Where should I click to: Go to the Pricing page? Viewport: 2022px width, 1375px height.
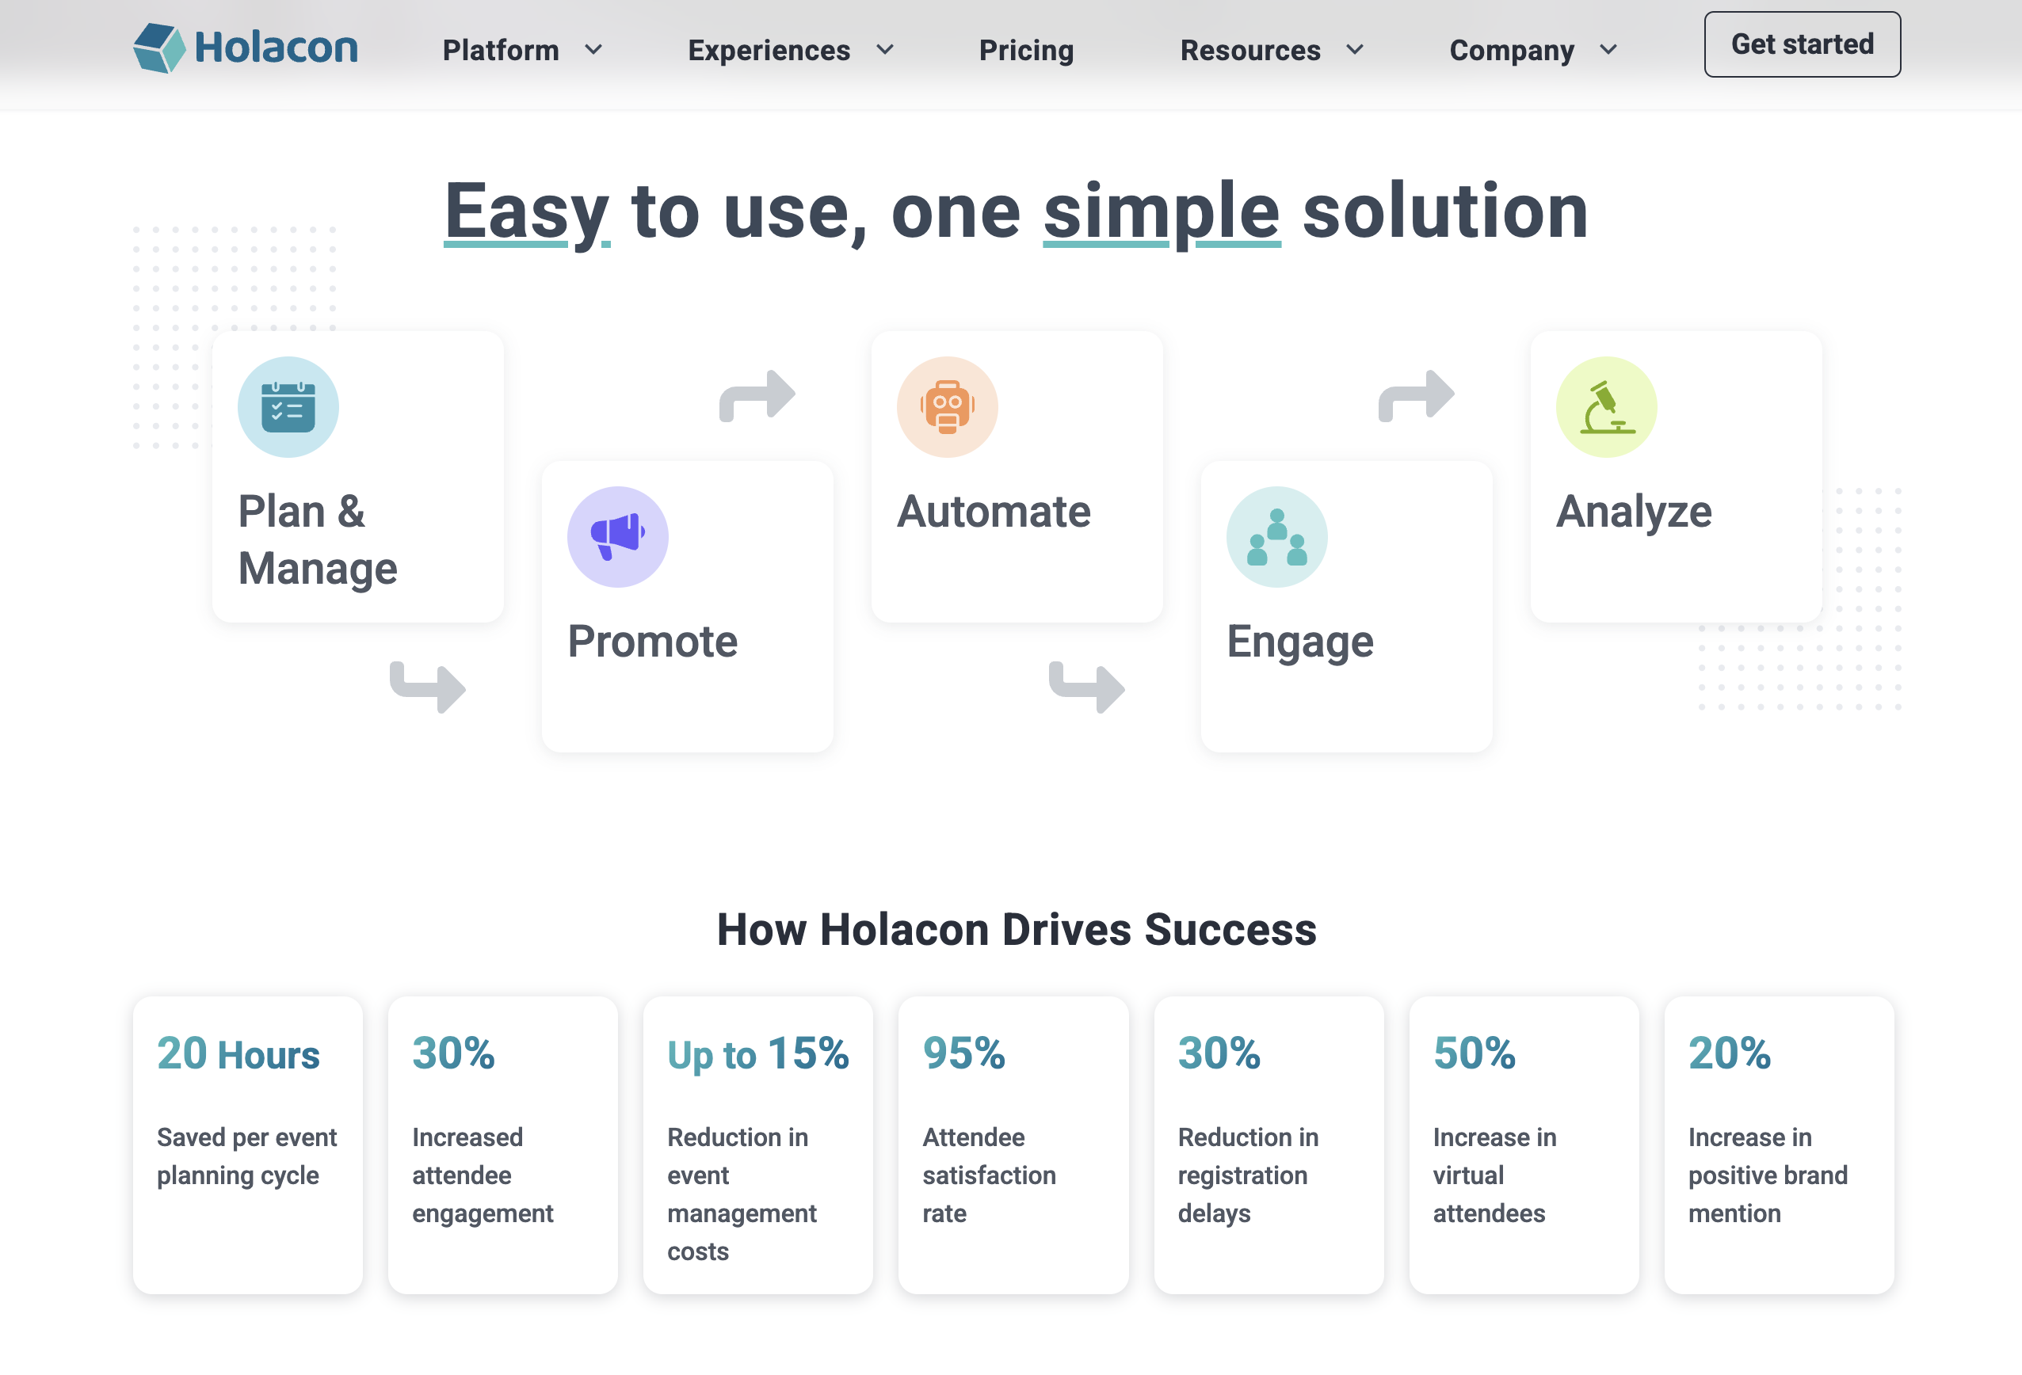tap(1027, 51)
